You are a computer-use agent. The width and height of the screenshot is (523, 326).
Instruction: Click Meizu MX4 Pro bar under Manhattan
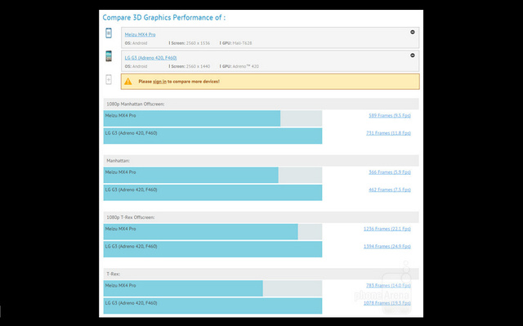(190, 176)
